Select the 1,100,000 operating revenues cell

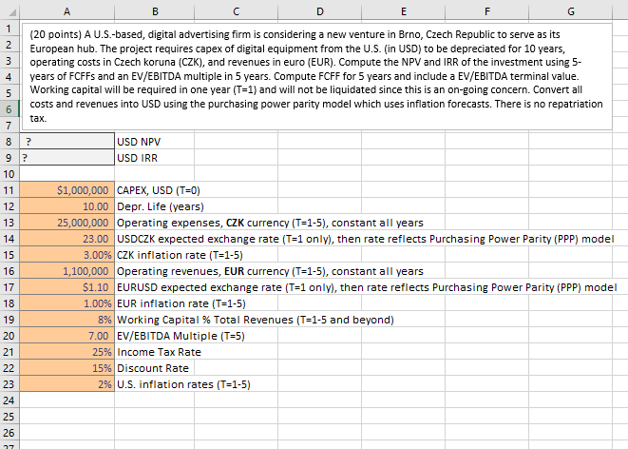tap(67, 271)
